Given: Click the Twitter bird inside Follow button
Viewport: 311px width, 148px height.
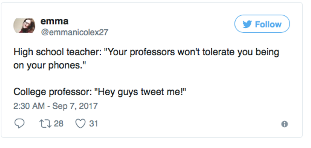Looking at the screenshot, I should point(247,24).
